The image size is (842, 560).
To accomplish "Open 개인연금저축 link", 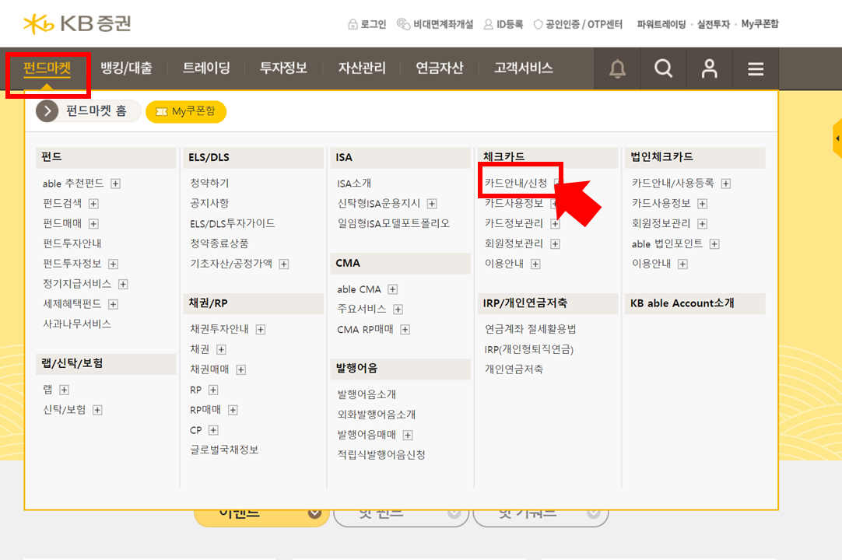I will (x=514, y=369).
